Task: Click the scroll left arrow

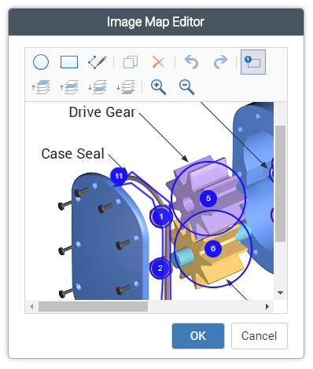Action: 31,306
